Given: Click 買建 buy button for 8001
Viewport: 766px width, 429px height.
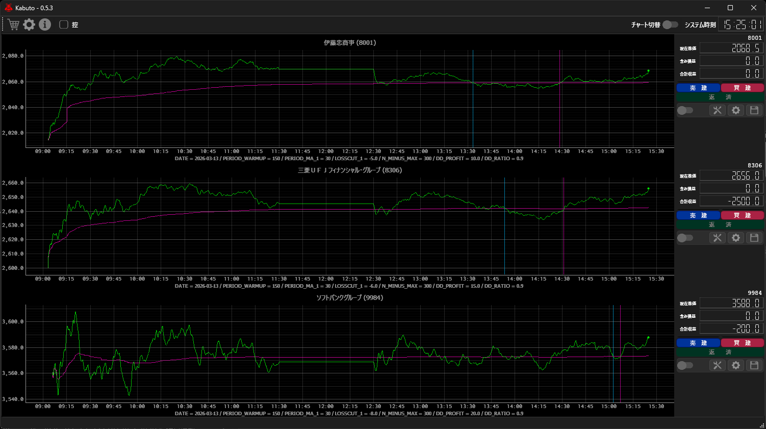Looking at the screenshot, I should click(x=742, y=88).
